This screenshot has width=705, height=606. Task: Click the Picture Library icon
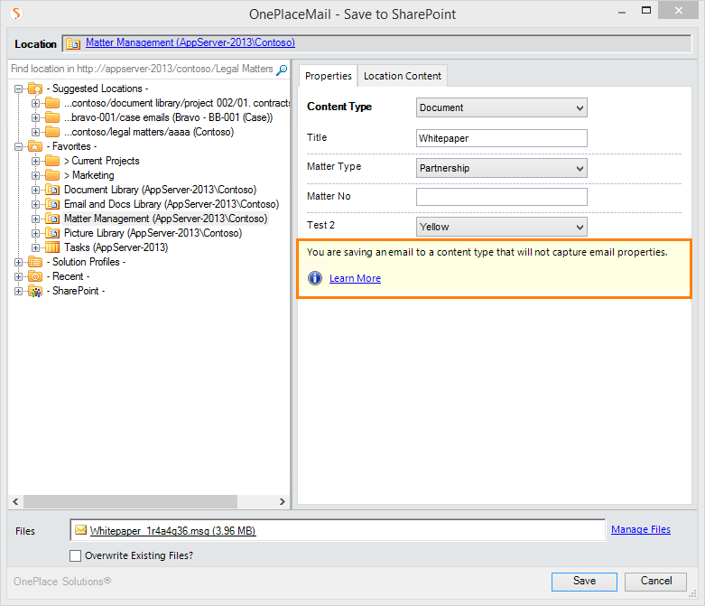pyautogui.click(x=52, y=233)
